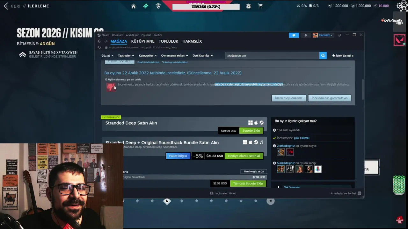This screenshot has height=229, width=408.
Task: Switch to the KÜTÜPHANE tab
Action: pos(143,41)
